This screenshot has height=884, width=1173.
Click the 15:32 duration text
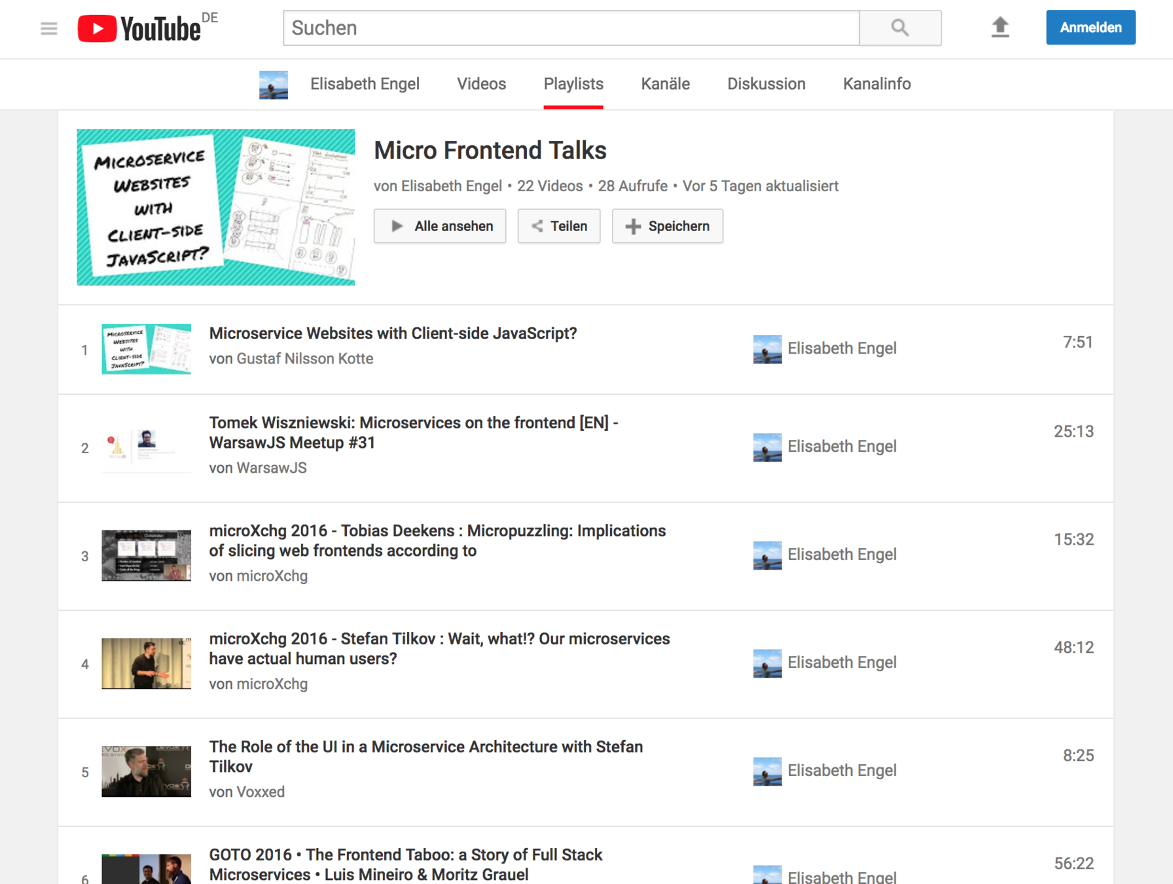[x=1074, y=540]
